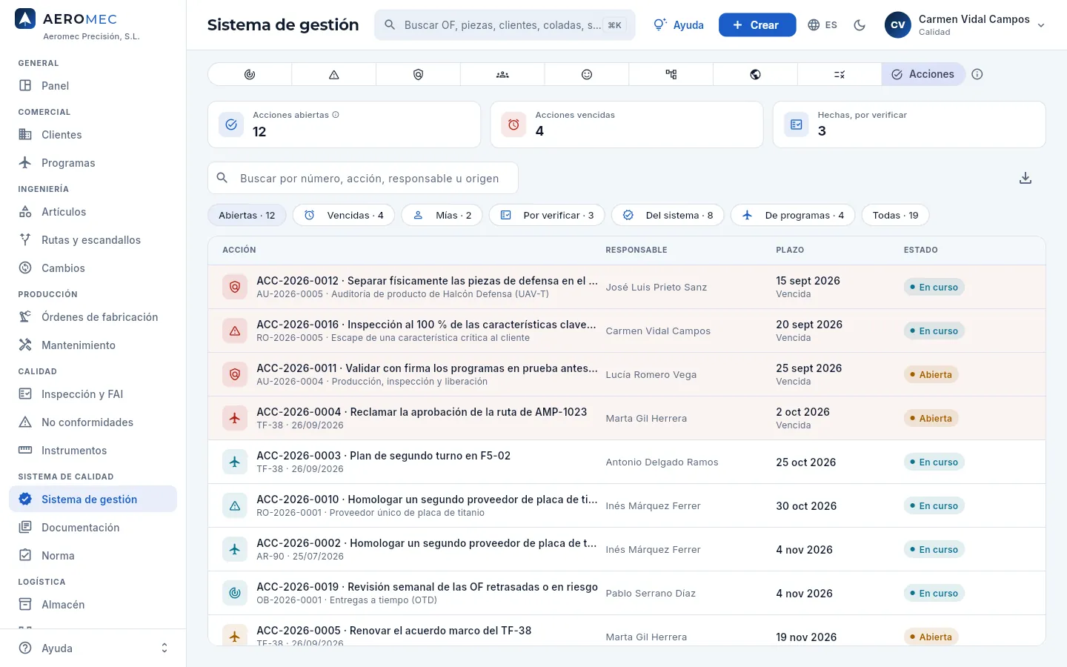Open Programas in sidebar
The width and height of the screenshot is (1067, 667).
point(93,163)
